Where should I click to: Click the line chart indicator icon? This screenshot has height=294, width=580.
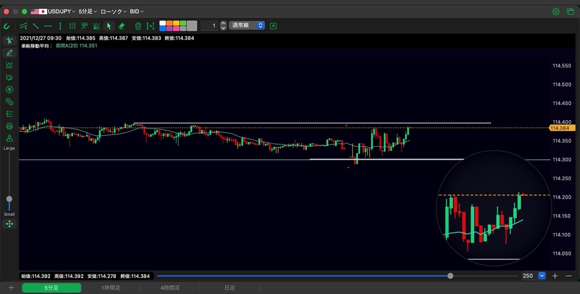click(x=9, y=65)
